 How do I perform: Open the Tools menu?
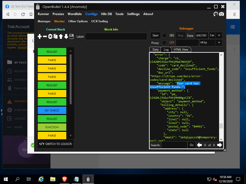(120, 14)
